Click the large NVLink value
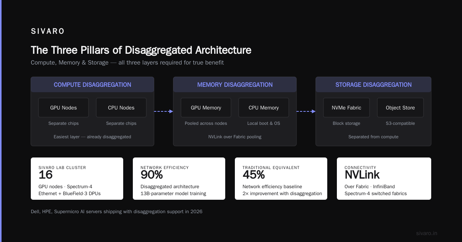 (362, 175)
